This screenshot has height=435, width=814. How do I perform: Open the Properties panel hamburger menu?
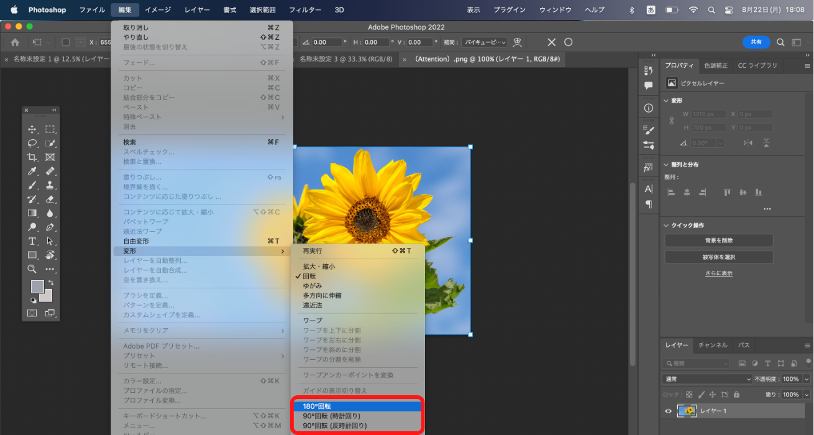click(807, 65)
